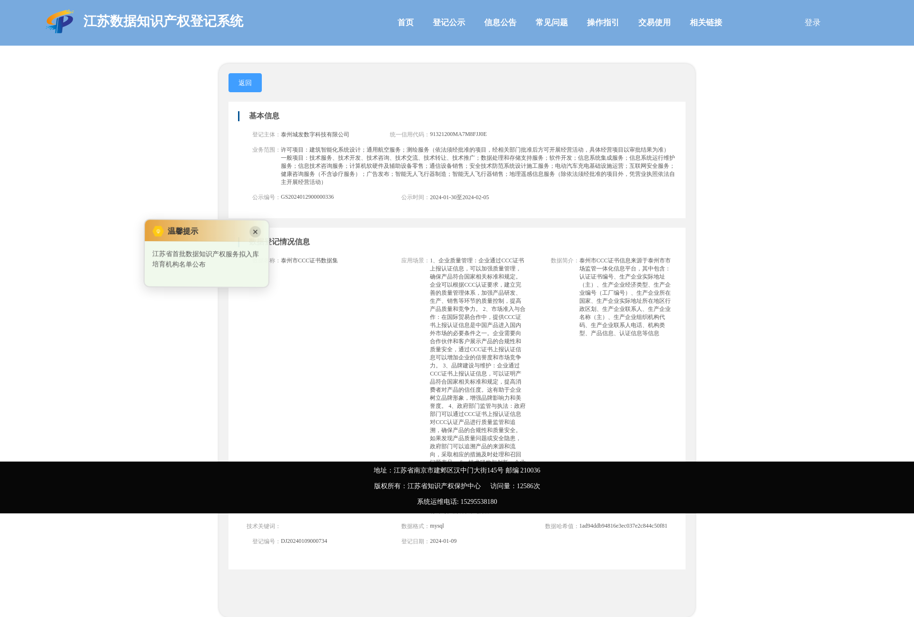The width and height of the screenshot is (914, 617).
Task: Click data name 泰州市CCC证书数据集
Action: [309, 260]
